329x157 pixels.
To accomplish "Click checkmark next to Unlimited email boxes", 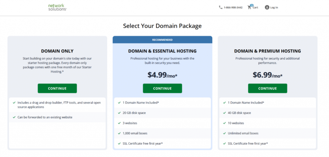I will 224,133.
